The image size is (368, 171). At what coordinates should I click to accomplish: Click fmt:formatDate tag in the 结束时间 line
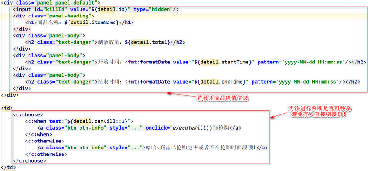149,82
